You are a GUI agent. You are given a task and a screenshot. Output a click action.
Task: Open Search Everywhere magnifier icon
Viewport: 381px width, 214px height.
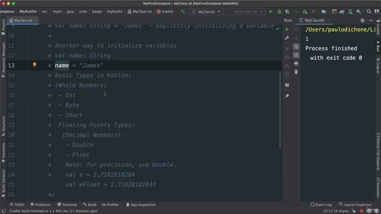coord(369,11)
